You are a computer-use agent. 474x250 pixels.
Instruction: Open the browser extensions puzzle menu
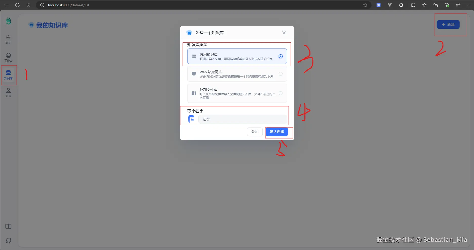(401, 5)
